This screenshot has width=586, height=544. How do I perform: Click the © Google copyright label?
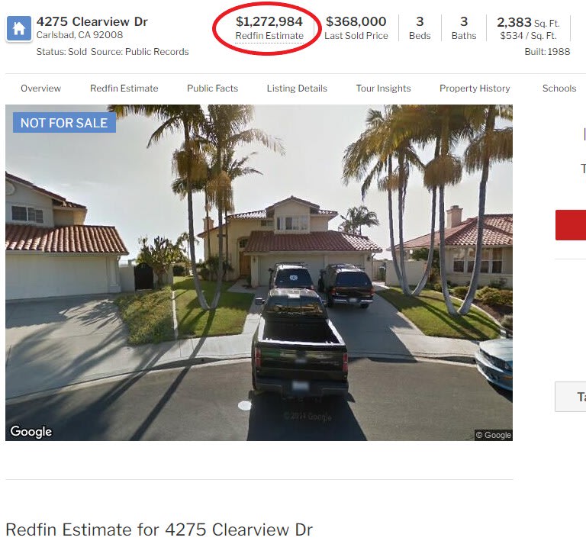pos(494,435)
